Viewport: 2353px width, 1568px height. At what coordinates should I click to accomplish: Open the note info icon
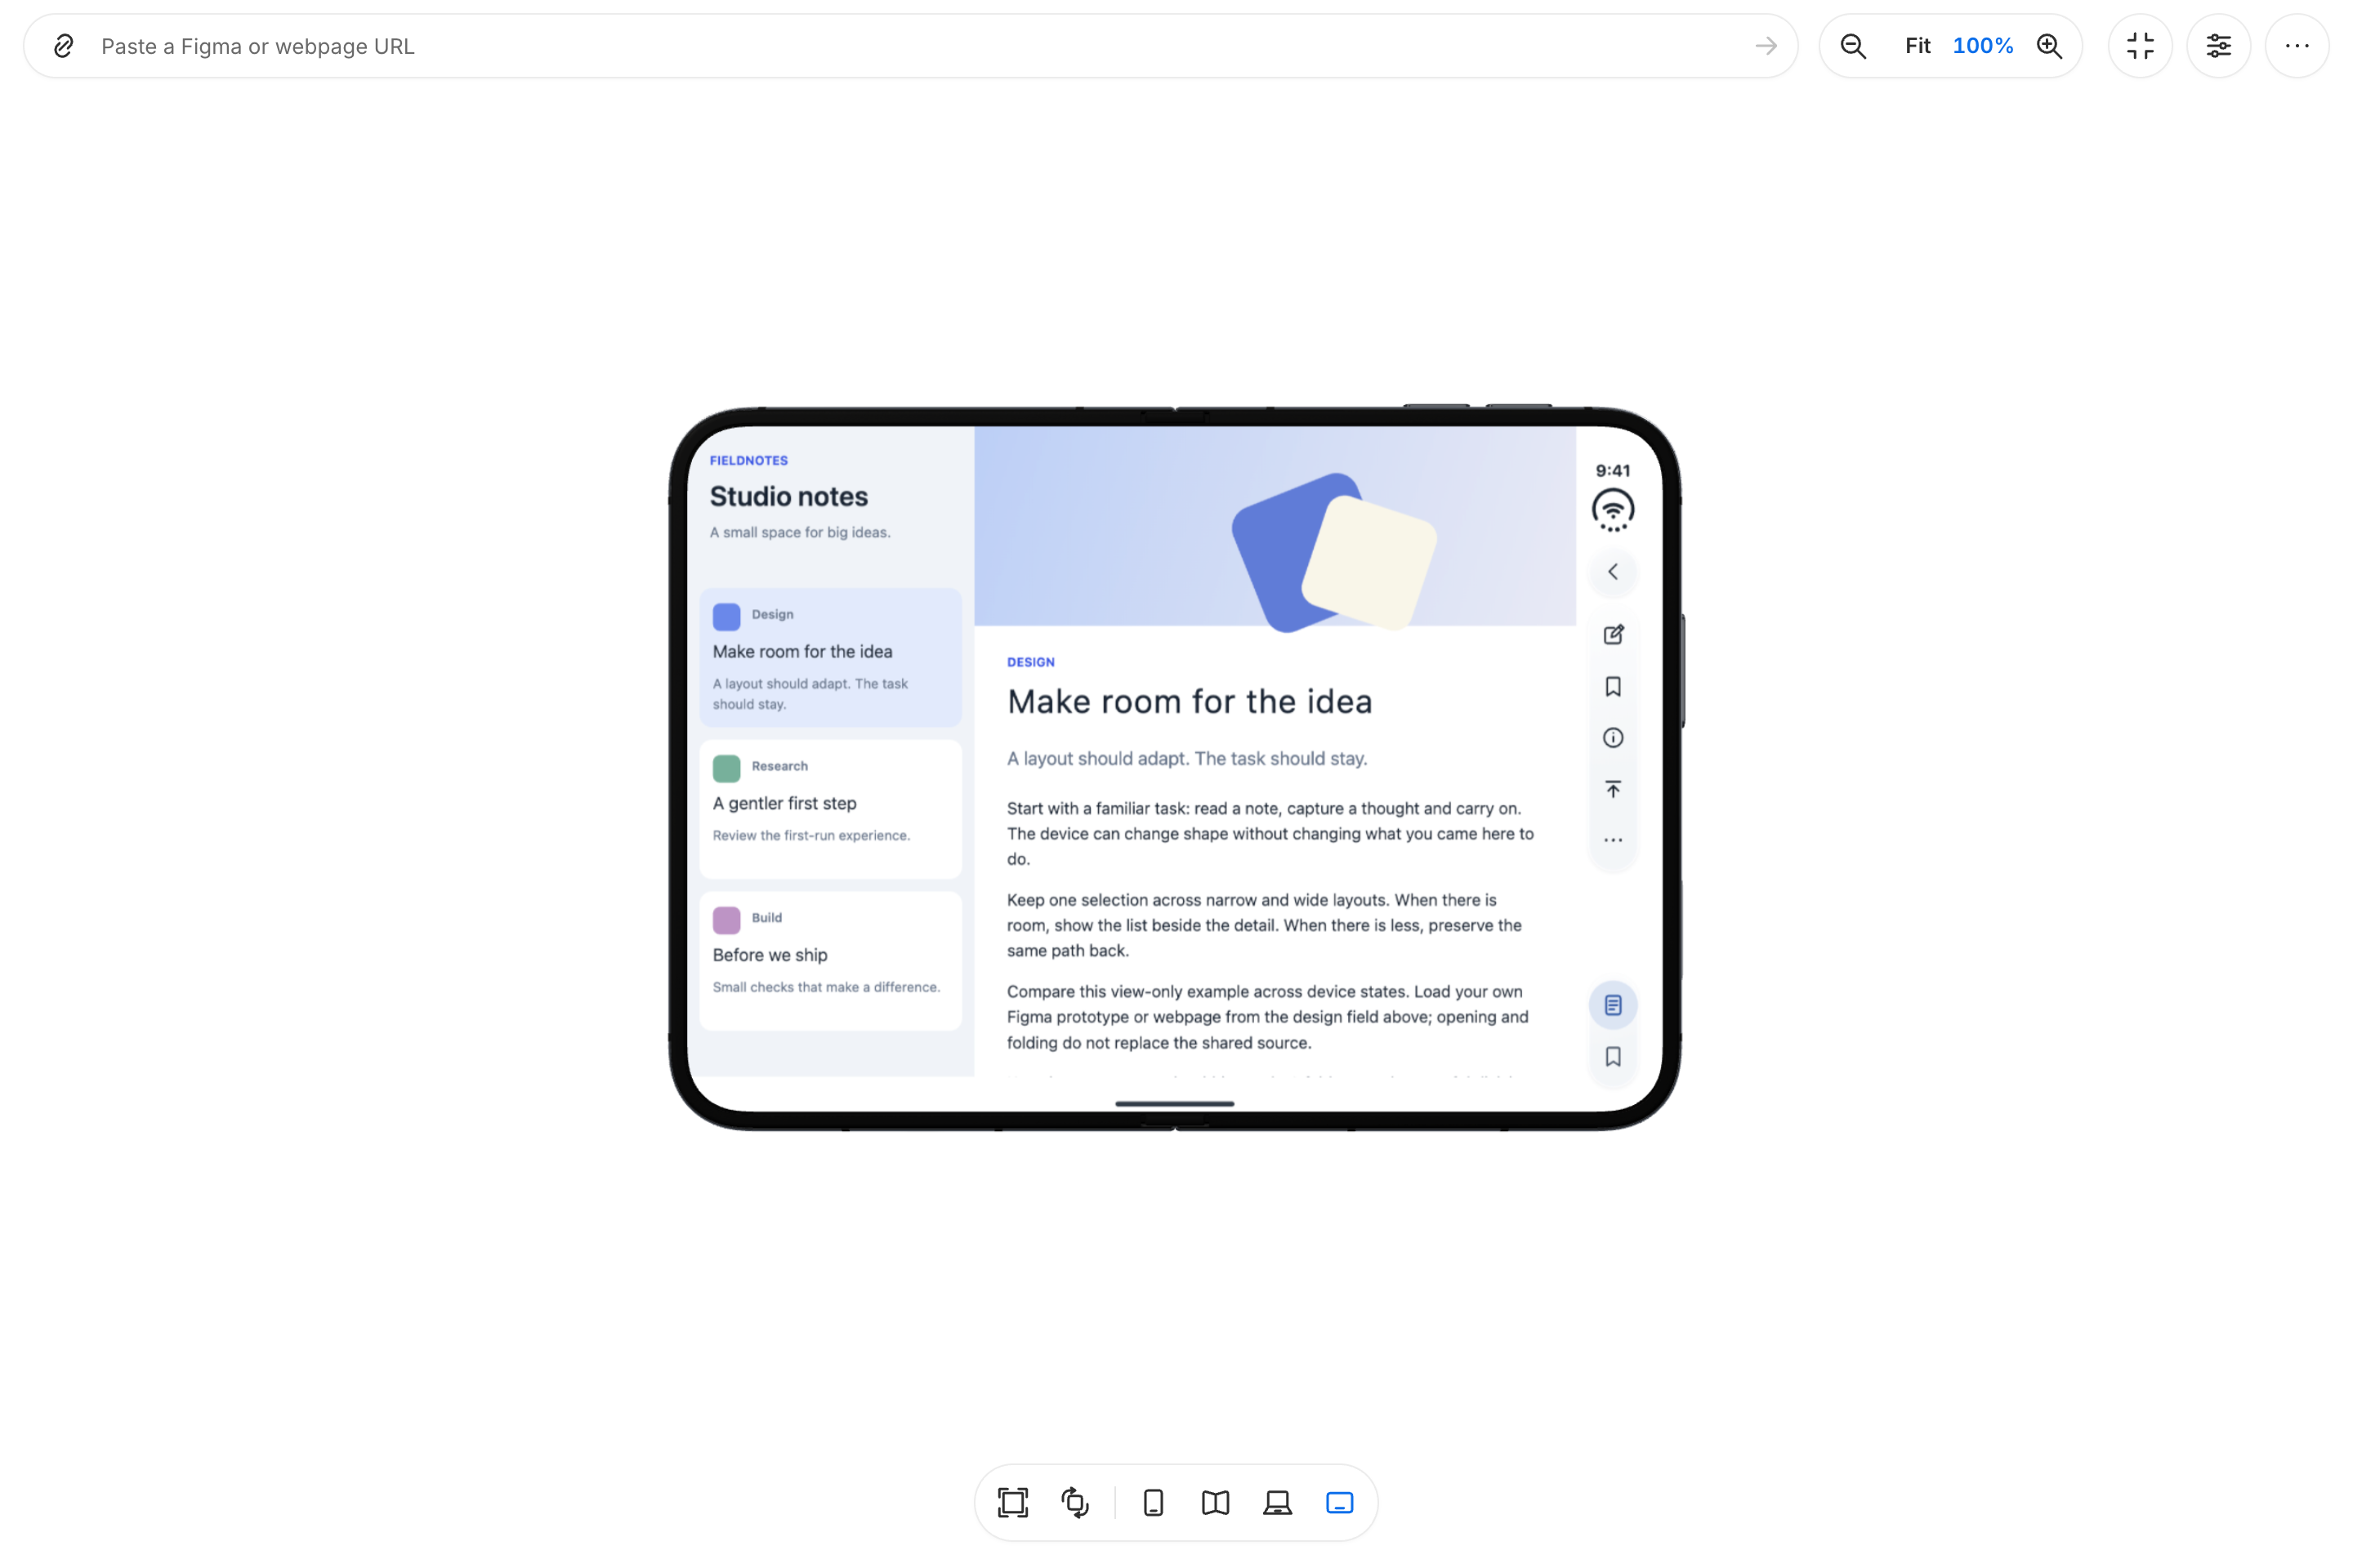(1613, 738)
